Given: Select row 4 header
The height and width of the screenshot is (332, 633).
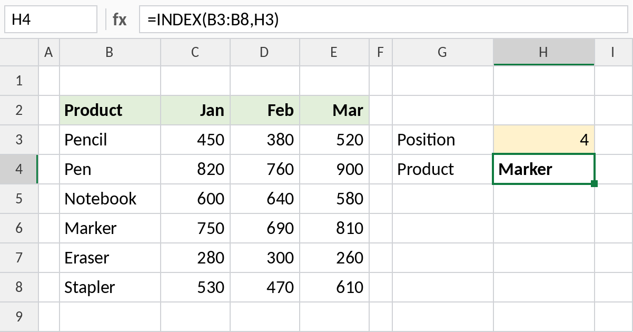Looking at the screenshot, I should pyautogui.click(x=19, y=169).
